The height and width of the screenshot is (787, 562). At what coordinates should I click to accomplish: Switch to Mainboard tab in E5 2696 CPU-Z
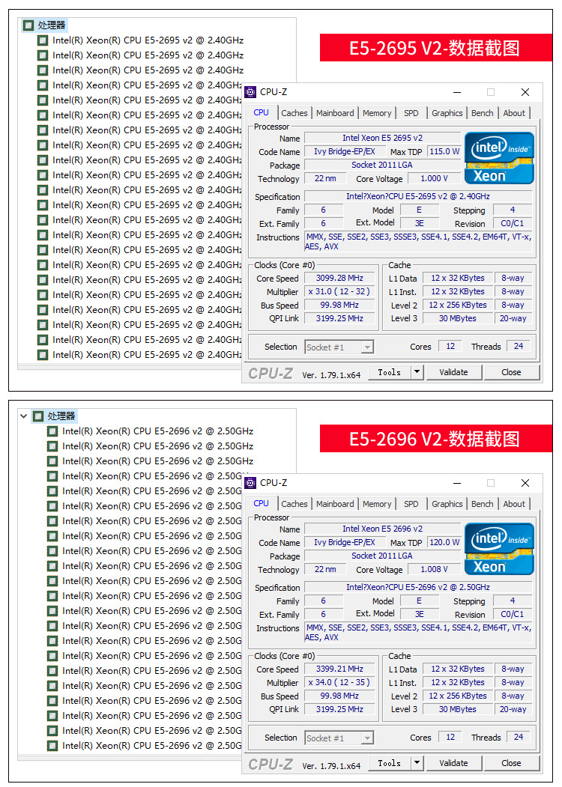tap(335, 505)
